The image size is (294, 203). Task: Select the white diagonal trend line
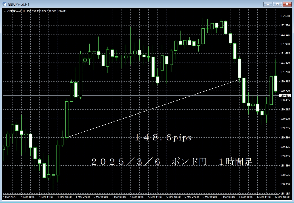tap(156, 108)
